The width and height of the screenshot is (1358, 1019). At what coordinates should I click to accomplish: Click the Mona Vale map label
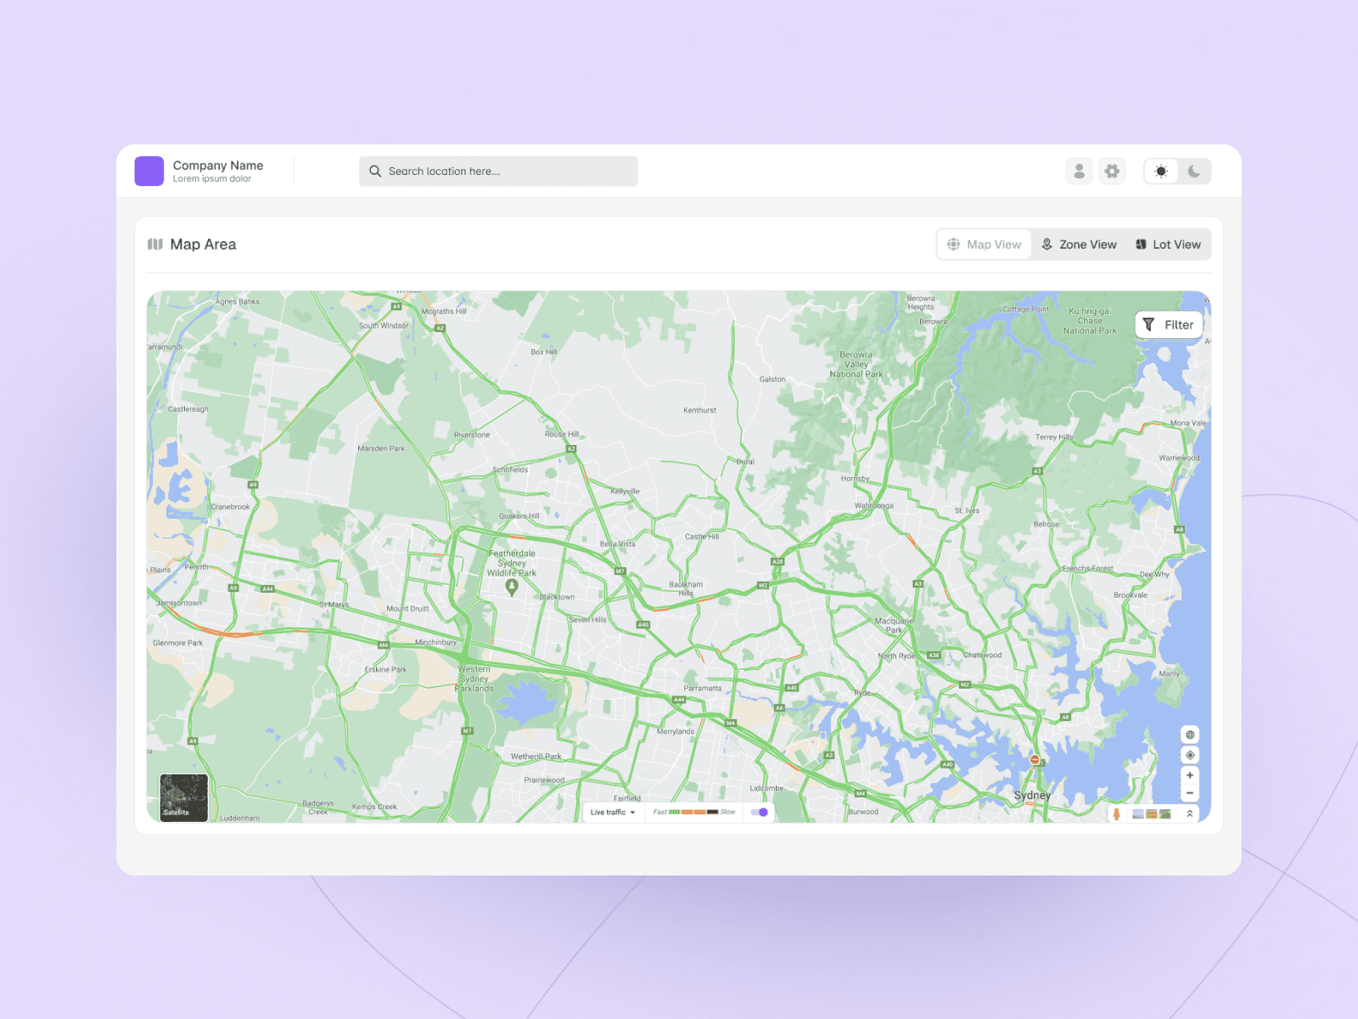click(1187, 423)
